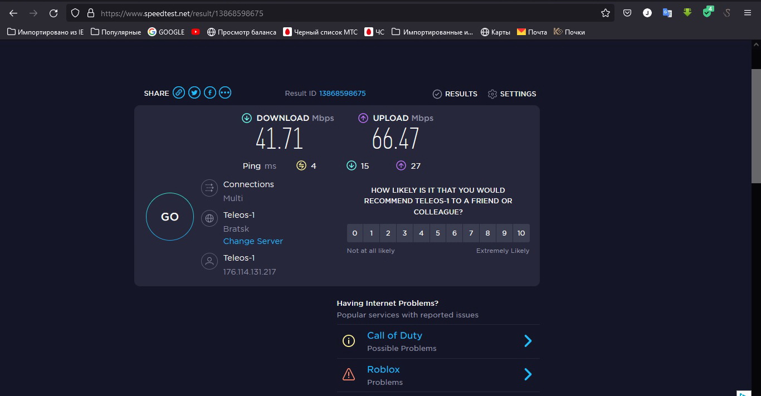Go back to previous page
This screenshot has height=396, width=761.
[x=13, y=13]
